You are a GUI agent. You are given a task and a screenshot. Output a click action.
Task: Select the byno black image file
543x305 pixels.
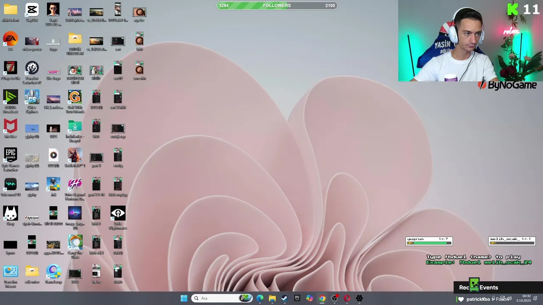pyautogui.click(x=10, y=247)
